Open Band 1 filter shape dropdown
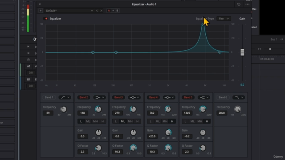 point(65,97)
